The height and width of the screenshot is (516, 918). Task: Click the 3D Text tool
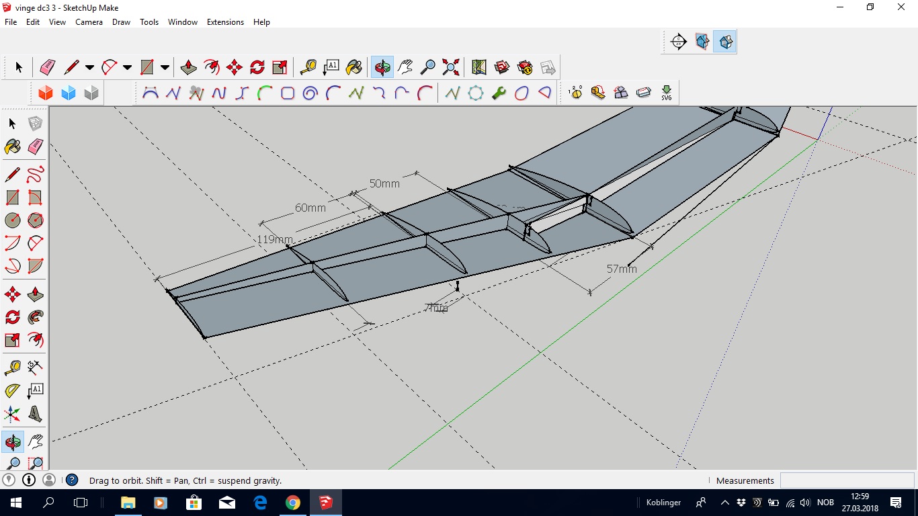35,415
